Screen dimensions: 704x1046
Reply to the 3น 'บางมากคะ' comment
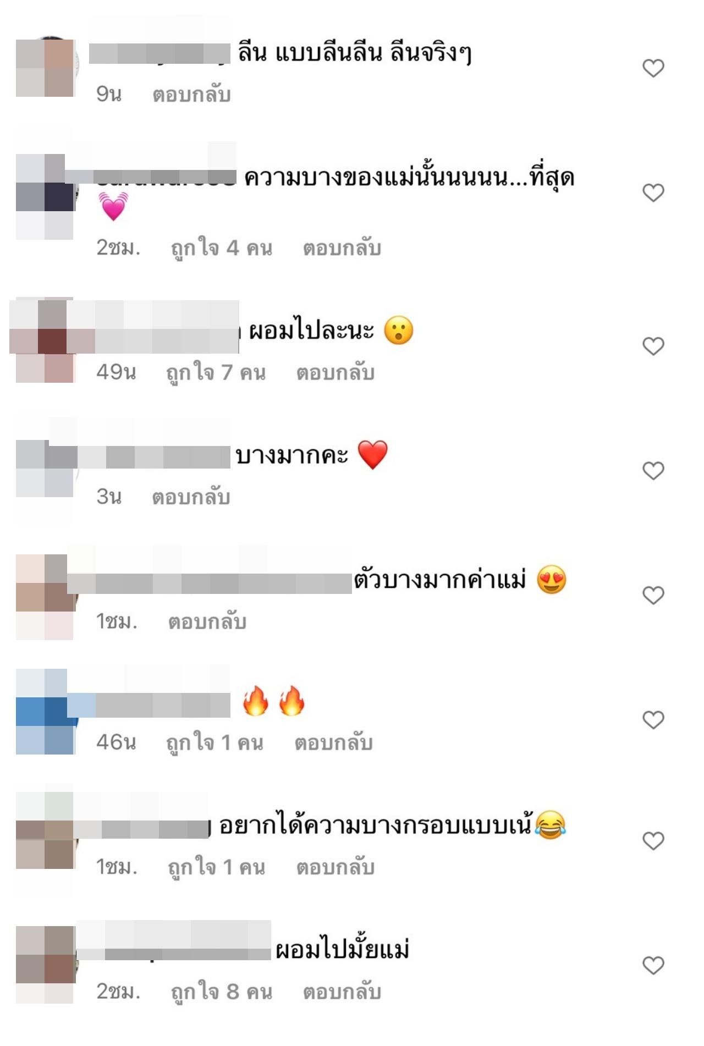tap(191, 497)
